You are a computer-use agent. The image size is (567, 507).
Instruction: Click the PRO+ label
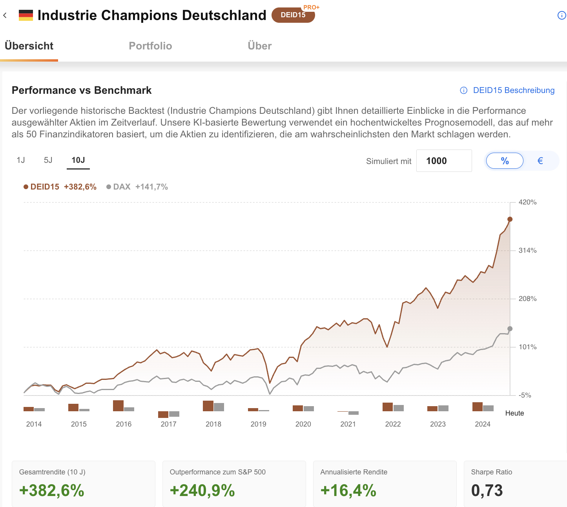click(311, 7)
